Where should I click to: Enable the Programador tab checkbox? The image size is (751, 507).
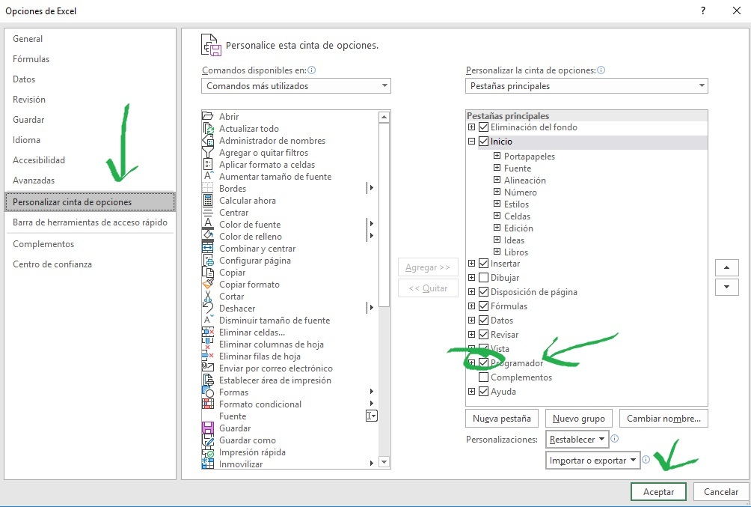(482, 362)
